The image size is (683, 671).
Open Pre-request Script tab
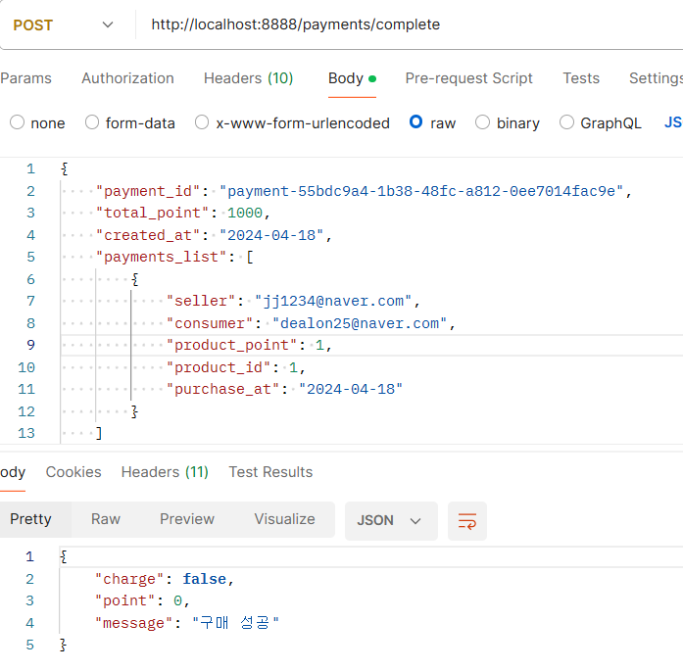click(468, 78)
